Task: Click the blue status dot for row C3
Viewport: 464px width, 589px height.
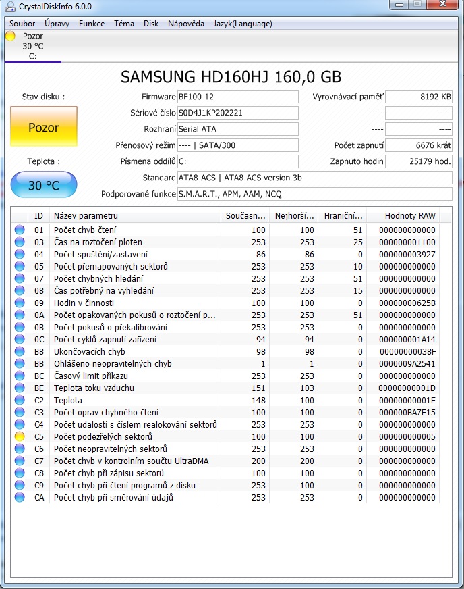Action: 20,412
